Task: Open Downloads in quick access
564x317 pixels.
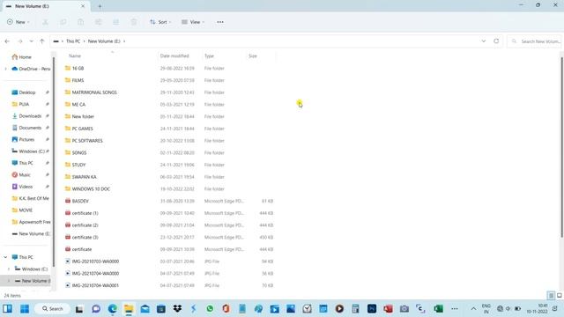Action: [30, 115]
